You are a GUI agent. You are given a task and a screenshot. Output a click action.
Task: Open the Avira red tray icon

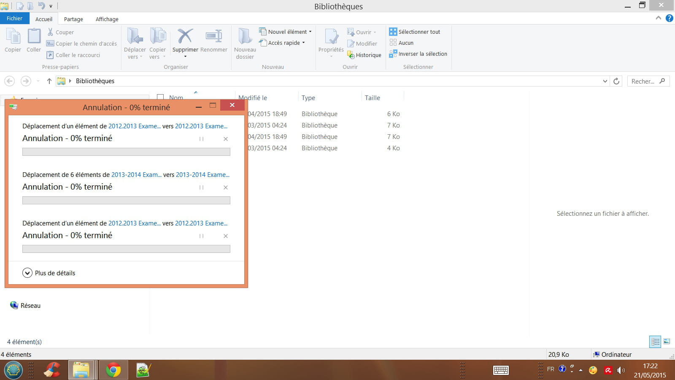pyautogui.click(x=608, y=370)
